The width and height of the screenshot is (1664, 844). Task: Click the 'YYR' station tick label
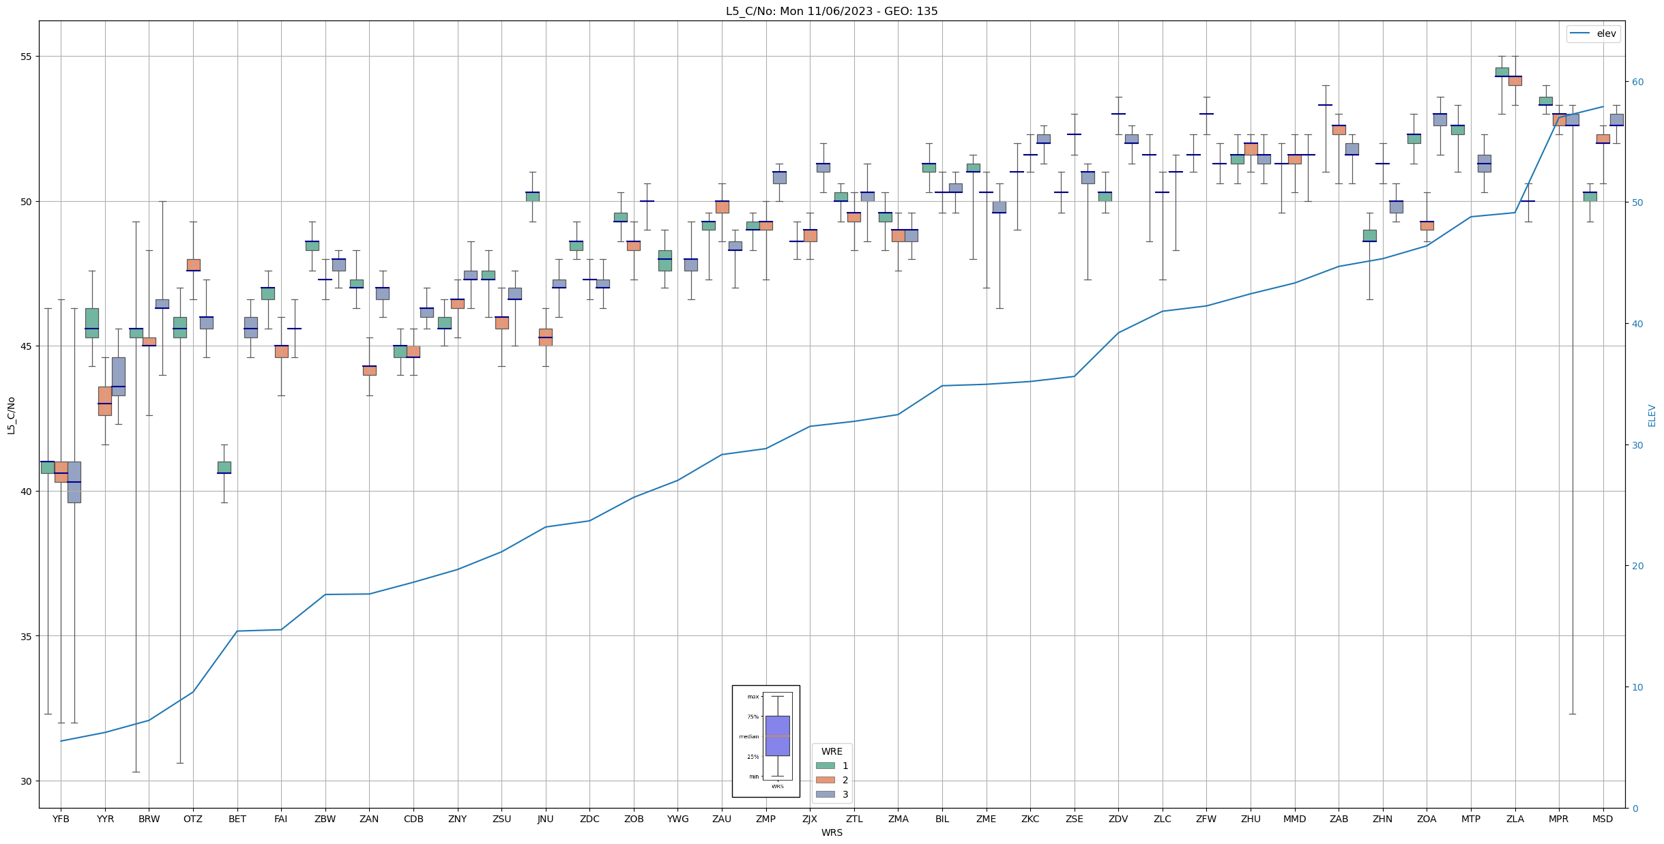pyautogui.click(x=105, y=819)
